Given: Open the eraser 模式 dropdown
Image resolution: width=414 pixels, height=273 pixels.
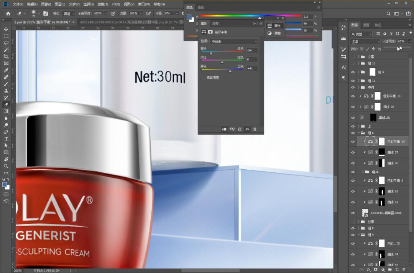Looking at the screenshot, I should [x=69, y=13].
